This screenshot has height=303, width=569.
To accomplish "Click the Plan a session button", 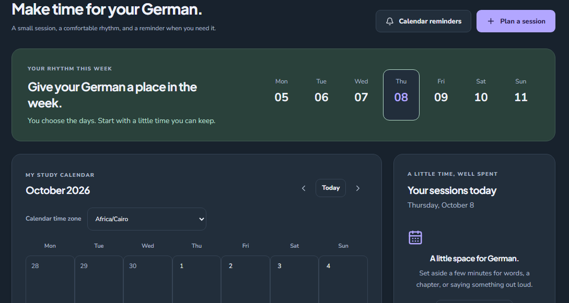I will coord(516,21).
